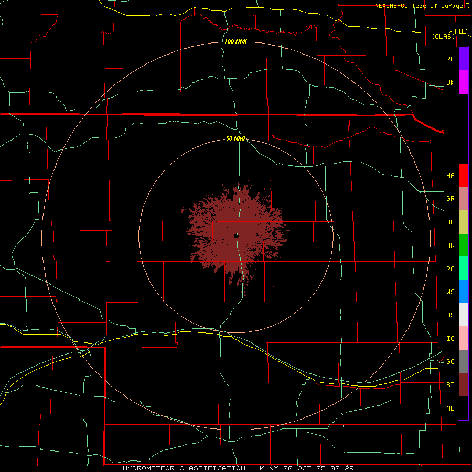This screenshot has width=472, height=472.
Task: Click the BD legend label
Action: point(450,222)
